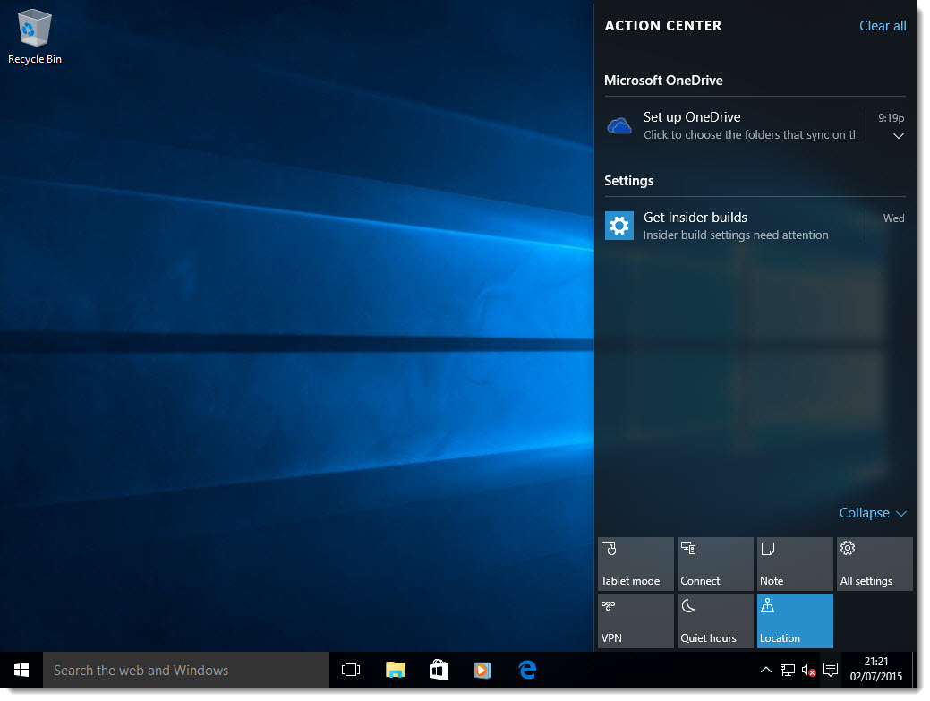Screen dimensions: 930x701
Task: Clear all notifications
Action: click(883, 26)
